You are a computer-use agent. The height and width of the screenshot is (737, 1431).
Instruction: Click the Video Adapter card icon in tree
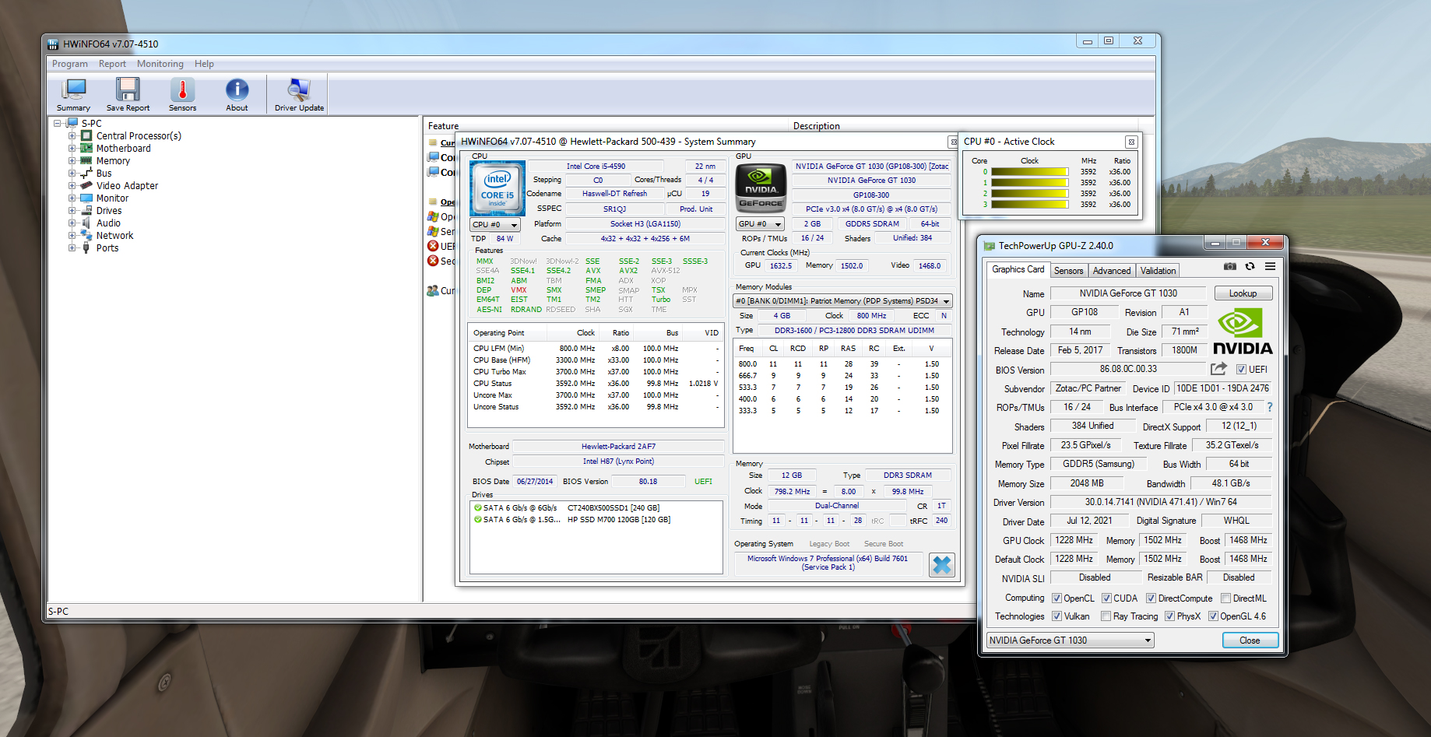coord(86,185)
